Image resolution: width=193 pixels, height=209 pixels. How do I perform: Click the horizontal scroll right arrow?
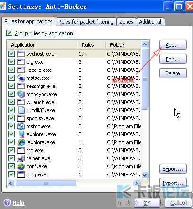[136, 183]
